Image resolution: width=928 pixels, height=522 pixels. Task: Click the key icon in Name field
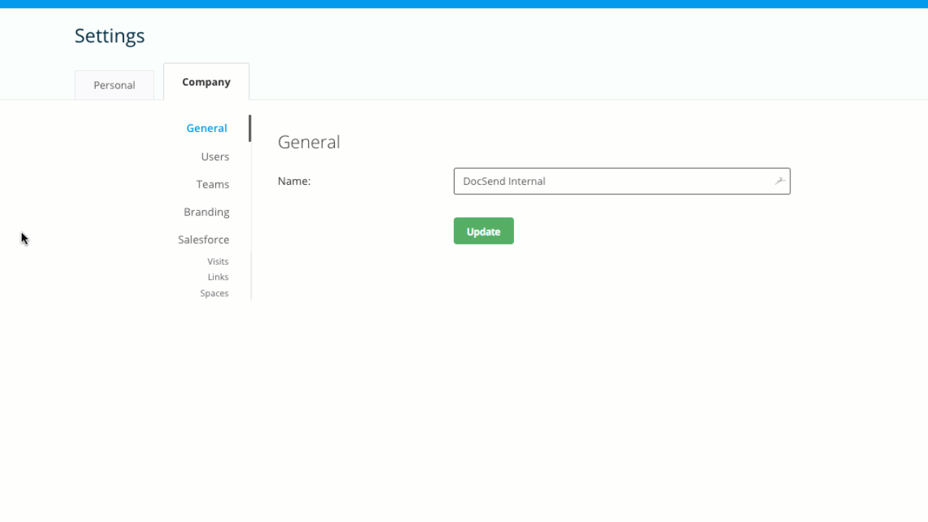click(779, 181)
